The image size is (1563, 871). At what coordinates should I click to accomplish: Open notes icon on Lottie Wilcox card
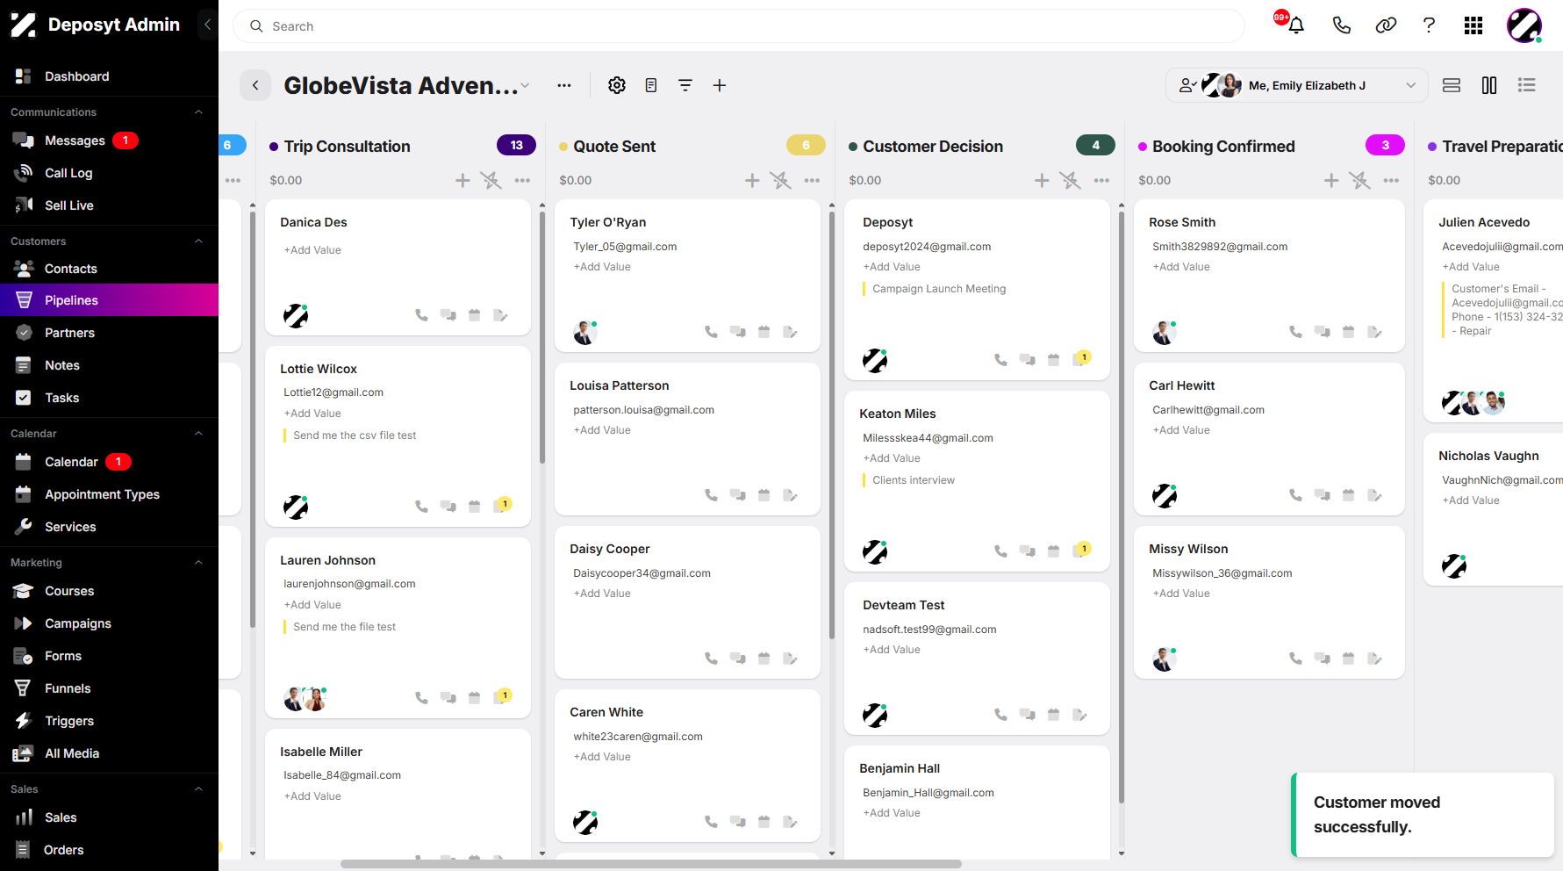tap(502, 506)
